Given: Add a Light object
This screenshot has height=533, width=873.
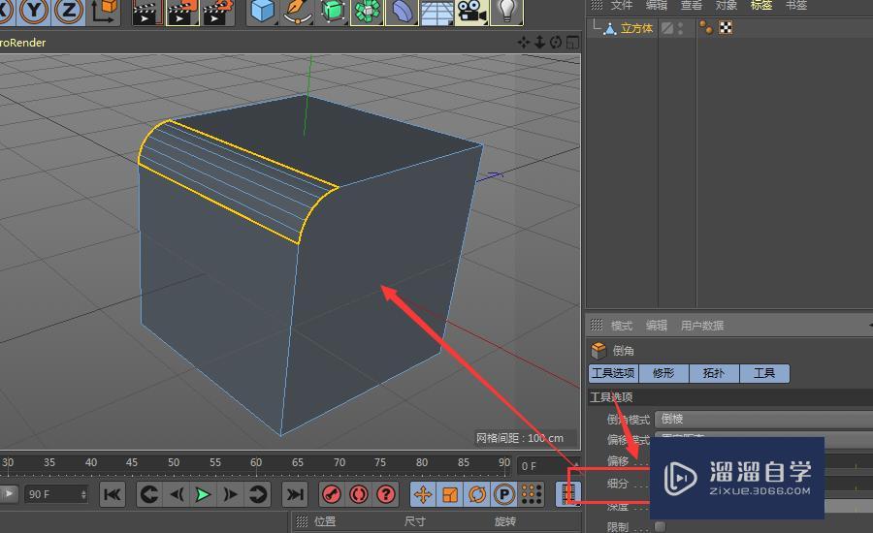Looking at the screenshot, I should (506, 11).
